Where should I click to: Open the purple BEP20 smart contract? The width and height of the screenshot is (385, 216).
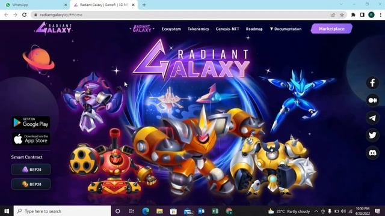tap(31, 169)
